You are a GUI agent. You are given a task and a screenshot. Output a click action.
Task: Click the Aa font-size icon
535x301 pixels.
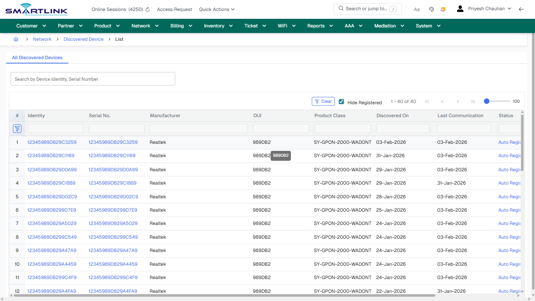[417, 9]
